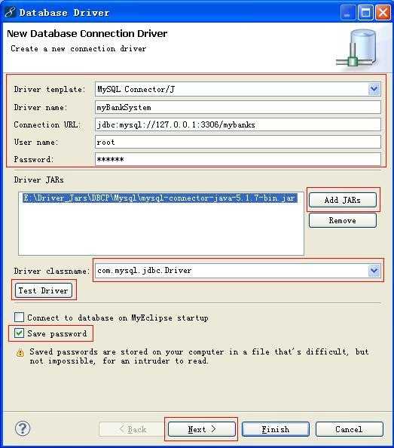Open the Driver template dropdown arrow
Image resolution: width=394 pixels, height=448 pixels.
click(x=374, y=90)
